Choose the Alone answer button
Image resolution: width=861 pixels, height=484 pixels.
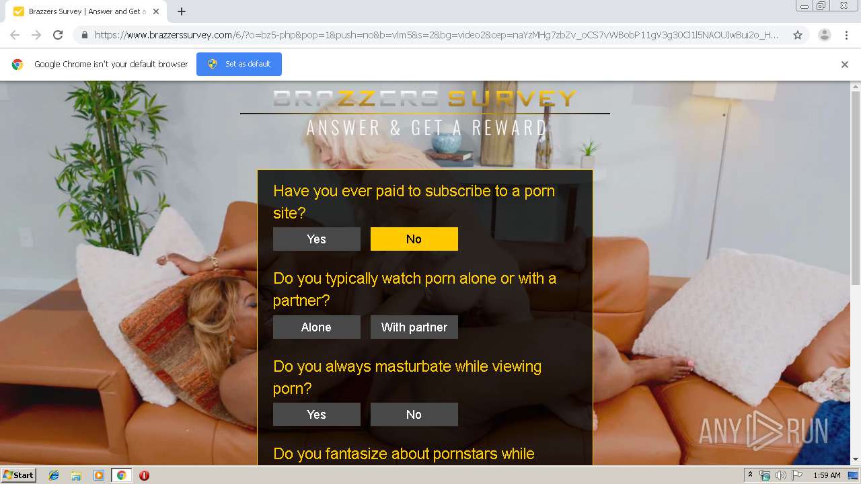coord(317,327)
